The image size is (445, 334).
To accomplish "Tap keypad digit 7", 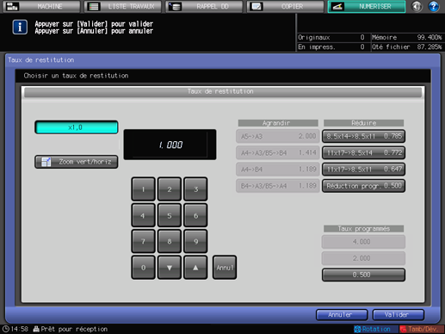I will click(143, 241).
